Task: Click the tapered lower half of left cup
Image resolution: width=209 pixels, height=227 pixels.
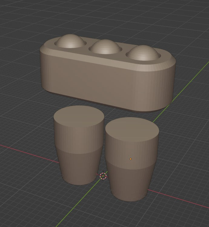Action: point(79,168)
